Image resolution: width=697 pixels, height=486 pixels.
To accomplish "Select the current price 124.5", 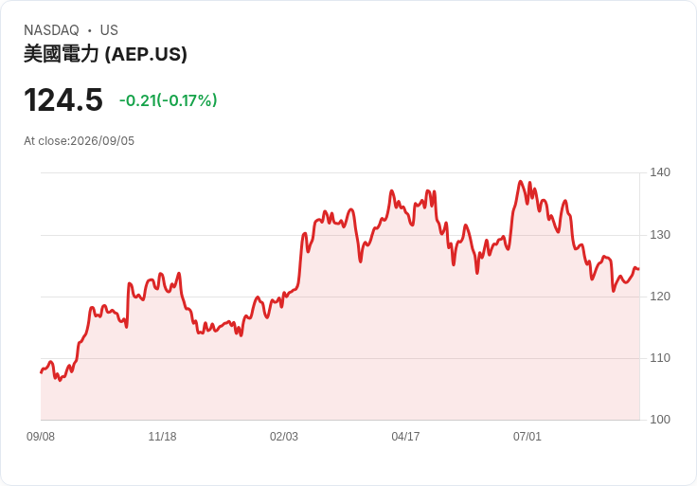I will tap(63, 100).
